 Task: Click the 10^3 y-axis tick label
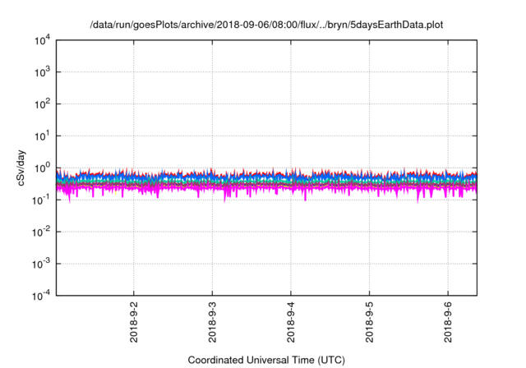click(42, 72)
